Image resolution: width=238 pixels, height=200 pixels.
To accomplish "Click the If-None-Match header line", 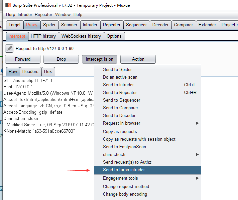I will coord(39,131).
